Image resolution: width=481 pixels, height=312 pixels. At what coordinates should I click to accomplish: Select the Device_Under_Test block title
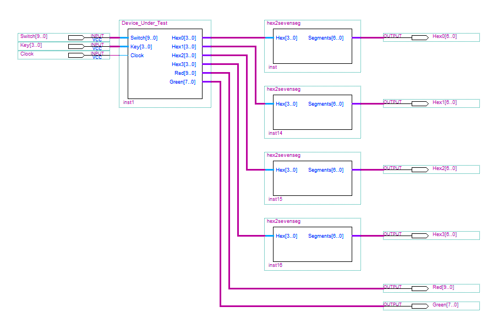coord(144,23)
